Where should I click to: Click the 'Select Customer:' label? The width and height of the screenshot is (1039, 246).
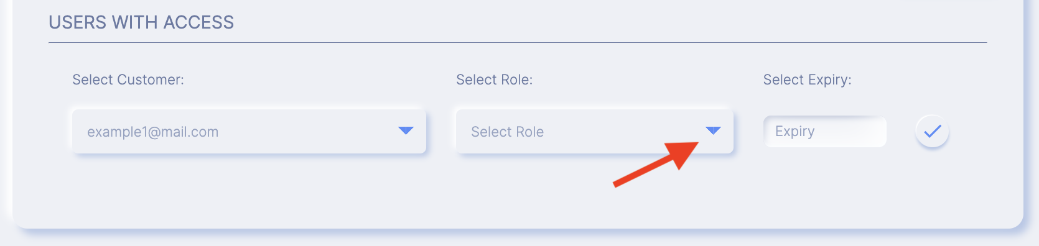tap(128, 80)
